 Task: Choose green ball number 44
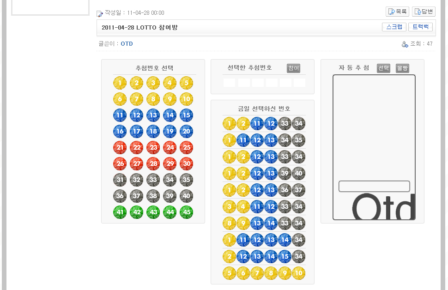point(170,212)
